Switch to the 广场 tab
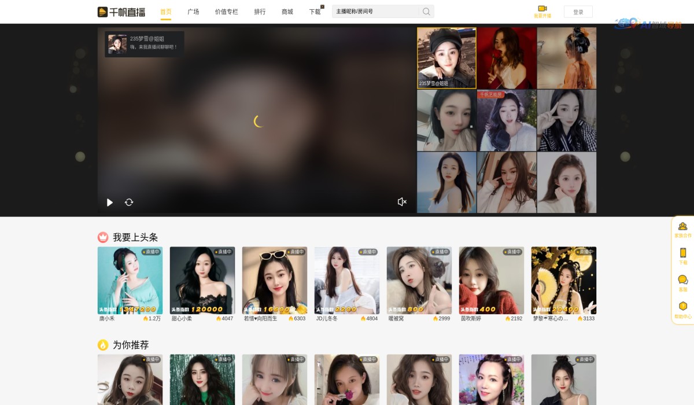This screenshot has width=694, height=405. [x=193, y=12]
